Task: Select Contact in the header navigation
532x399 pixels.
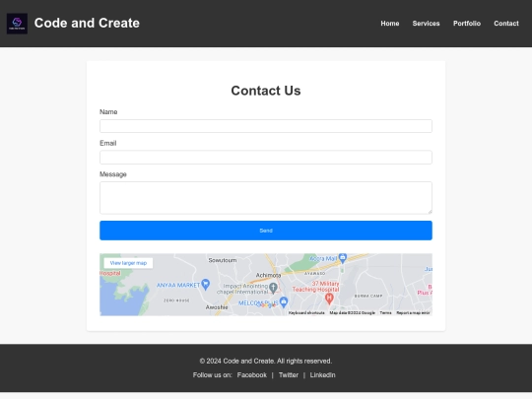Action: click(506, 24)
